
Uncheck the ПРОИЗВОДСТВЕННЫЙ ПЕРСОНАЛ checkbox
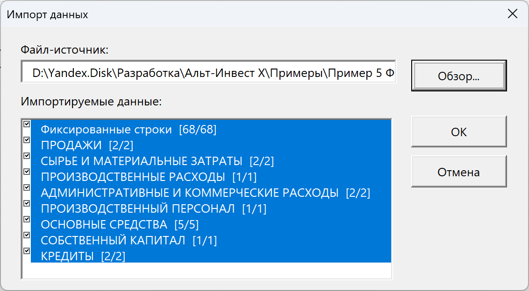(27, 203)
